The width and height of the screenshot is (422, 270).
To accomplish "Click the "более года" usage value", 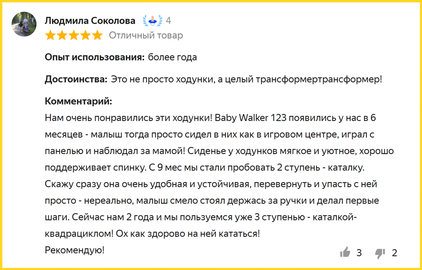I will (173, 57).
